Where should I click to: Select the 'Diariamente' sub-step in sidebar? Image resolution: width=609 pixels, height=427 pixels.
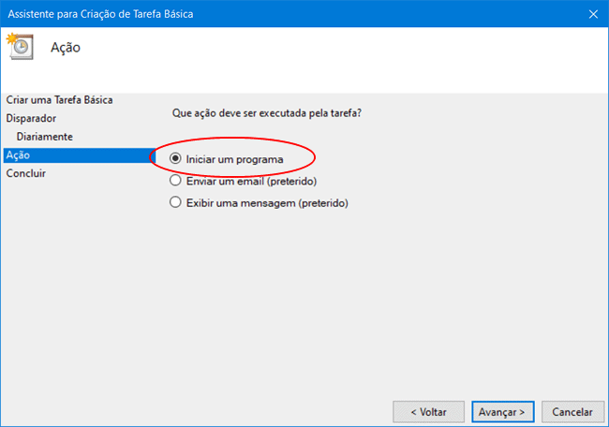[x=44, y=137]
